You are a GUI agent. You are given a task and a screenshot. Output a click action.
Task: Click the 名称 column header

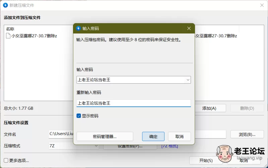10,29
